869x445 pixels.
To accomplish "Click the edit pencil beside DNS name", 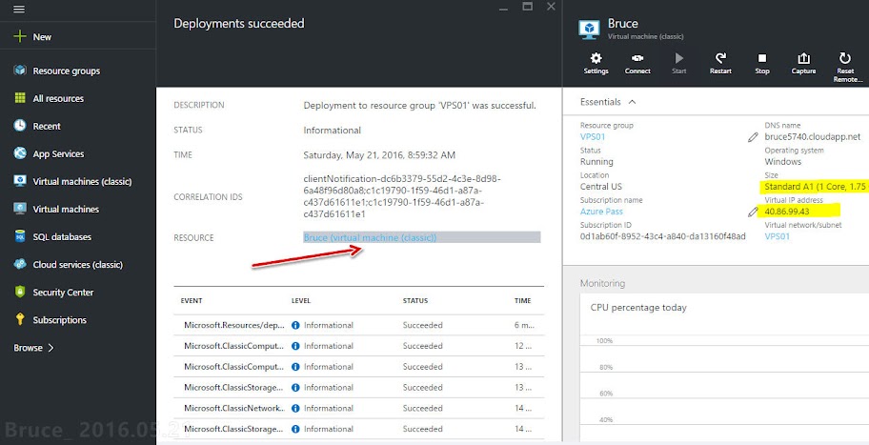I will pos(753,137).
